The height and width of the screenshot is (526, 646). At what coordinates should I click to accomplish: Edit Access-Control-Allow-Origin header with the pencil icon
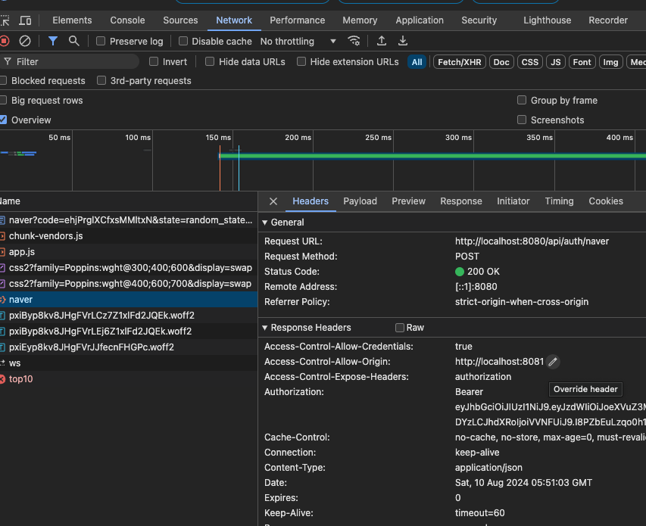[x=553, y=362]
